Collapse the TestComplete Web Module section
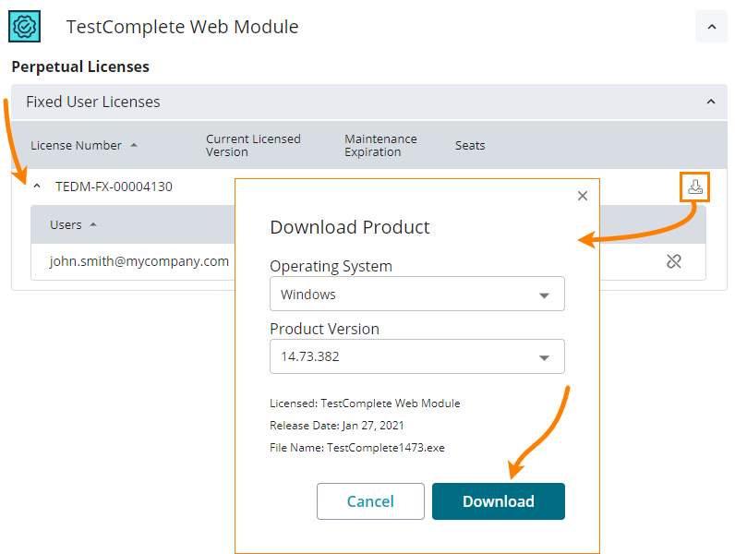This screenshot has width=735, height=554. pyautogui.click(x=711, y=27)
